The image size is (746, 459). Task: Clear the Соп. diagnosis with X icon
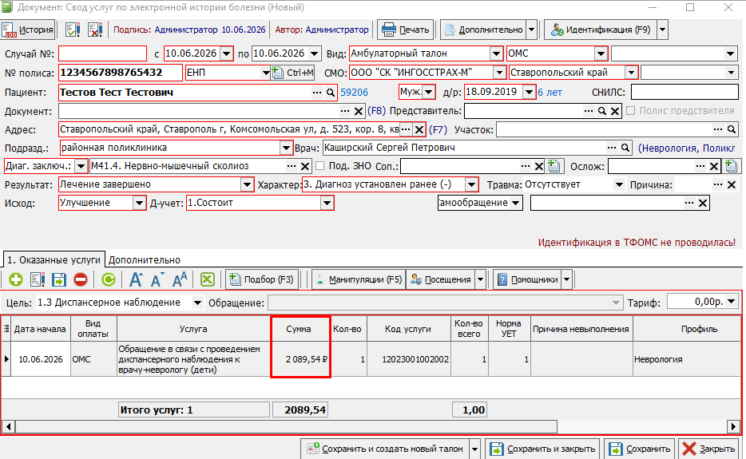[x=538, y=167]
